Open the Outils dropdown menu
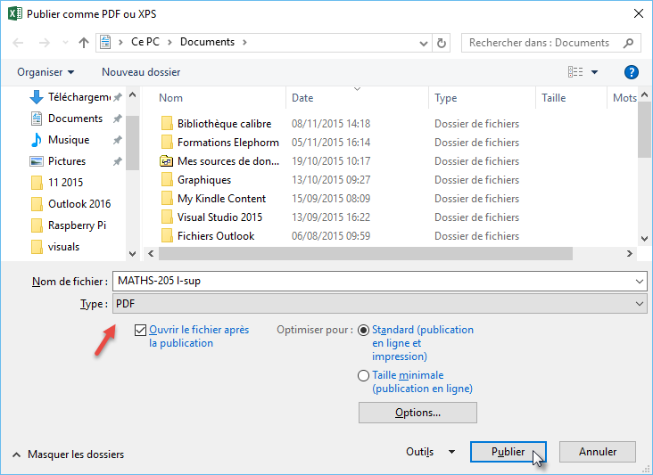Screen dimensions: 653x475 (430, 452)
